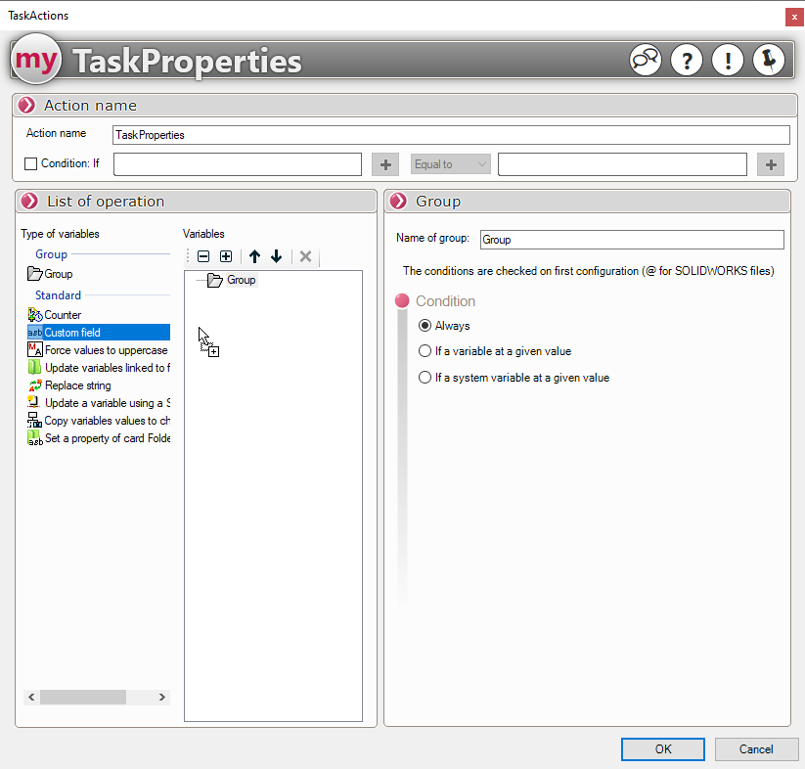Viewport: 805px width, 769px height.
Task: Select the 'Always' radio option
Action: click(425, 326)
